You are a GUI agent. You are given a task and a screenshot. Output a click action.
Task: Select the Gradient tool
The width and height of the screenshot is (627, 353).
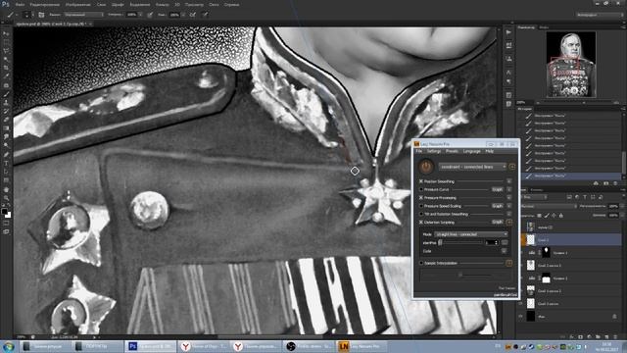coord(6,128)
